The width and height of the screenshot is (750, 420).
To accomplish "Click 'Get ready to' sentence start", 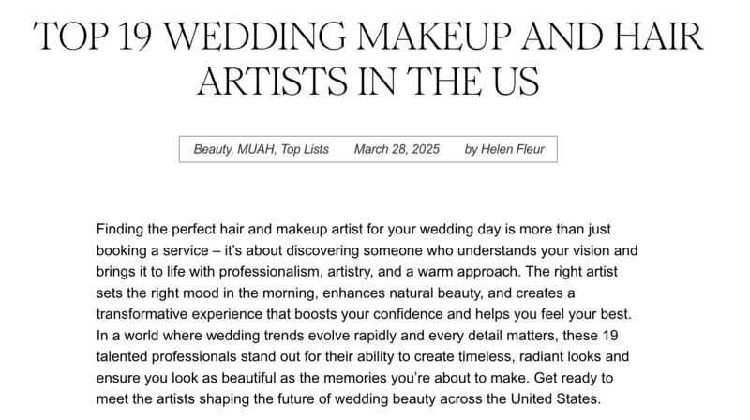I will 574,378.
